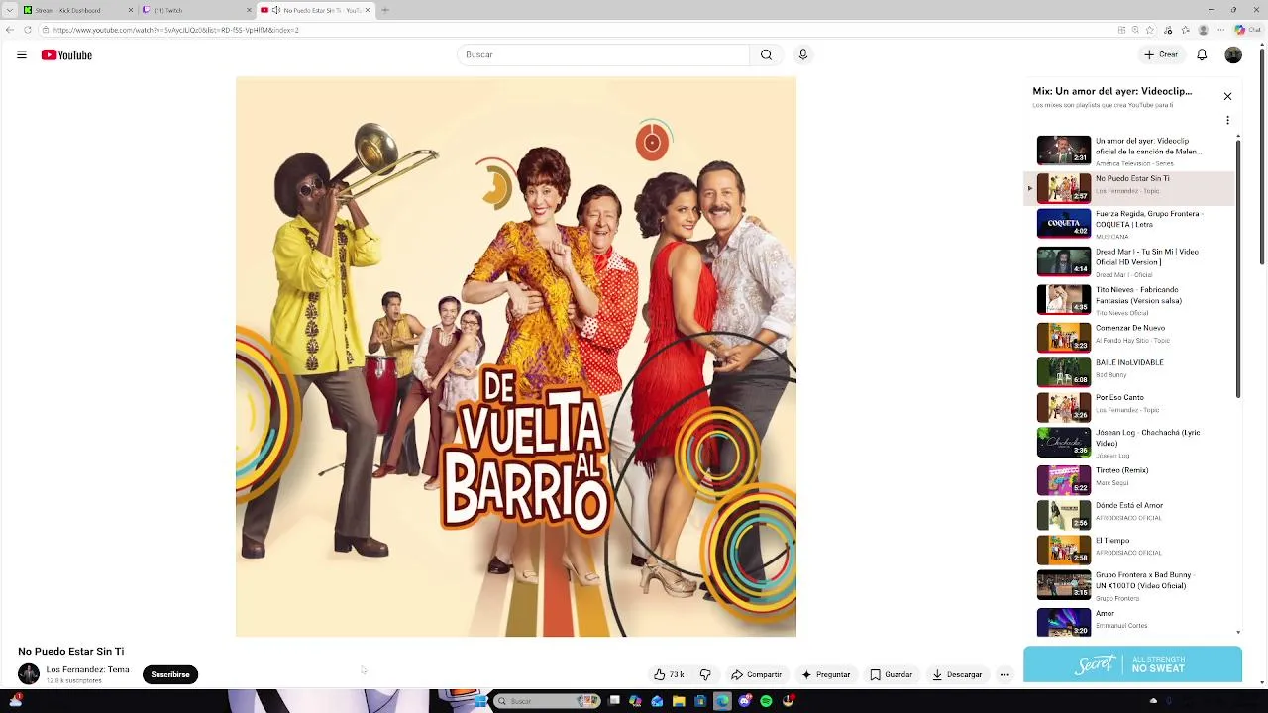Screen dimensions: 1268x713
Task: Go to YouTube home via logo
Action: [66, 55]
